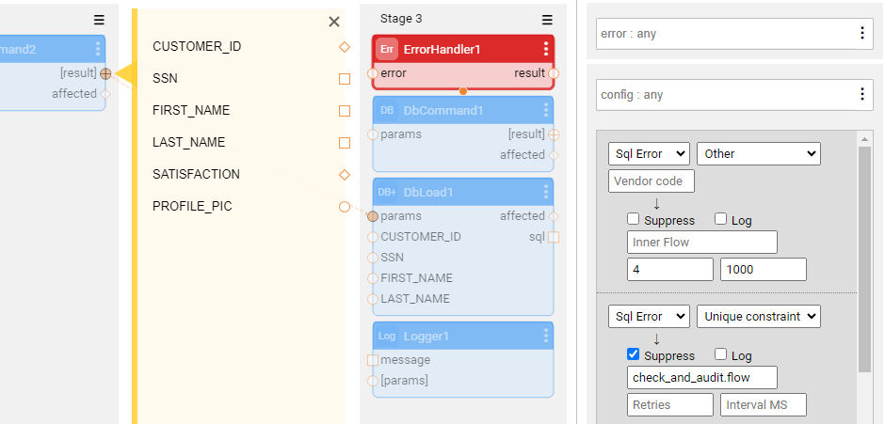885x424 pixels.
Task: Open the Stage 3 hamburger menu
Action: click(x=547, y=20)
